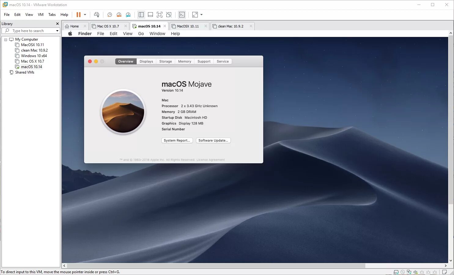454x275 pixels.
Task: Send Ctrl+Alt+Del to the virtual machine
Action: click(97, 15)
